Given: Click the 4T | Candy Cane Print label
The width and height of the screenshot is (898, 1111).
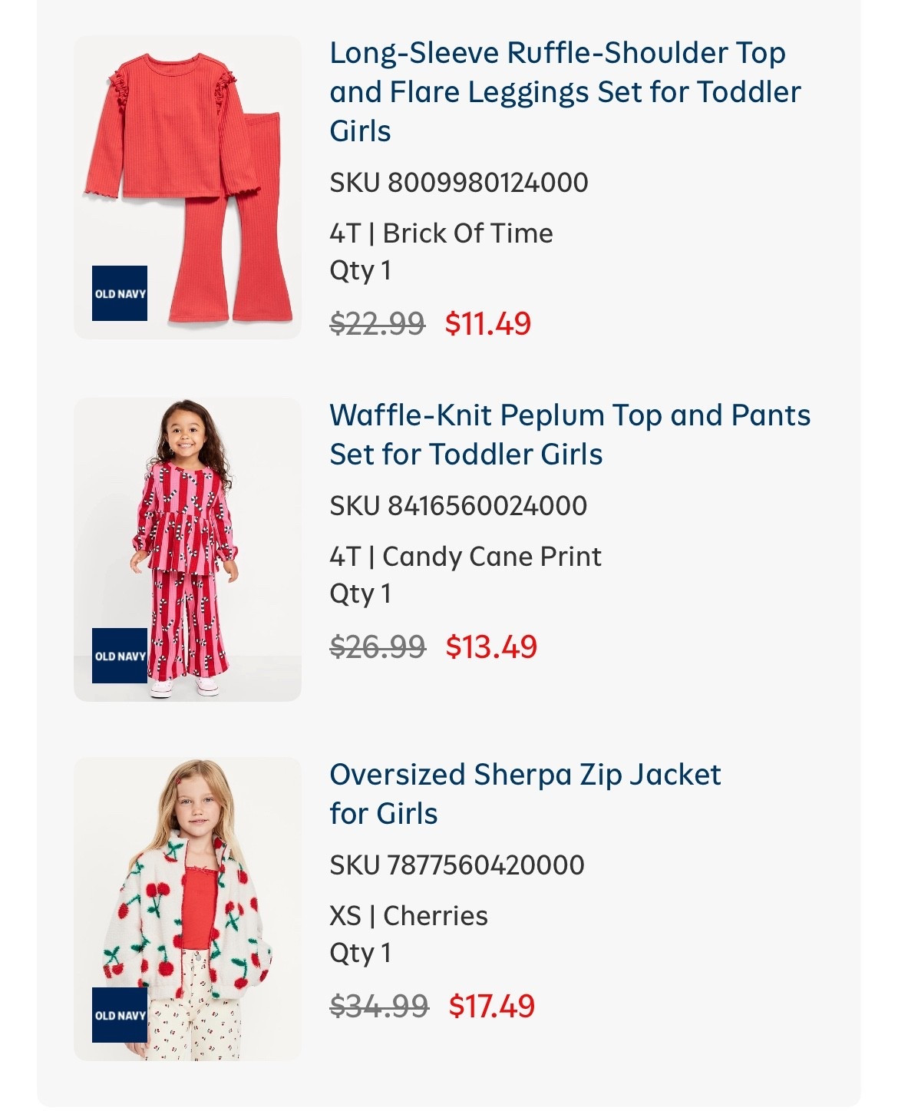Looking at the screenshot, I should pyautogui.click(x=465, y=557).
